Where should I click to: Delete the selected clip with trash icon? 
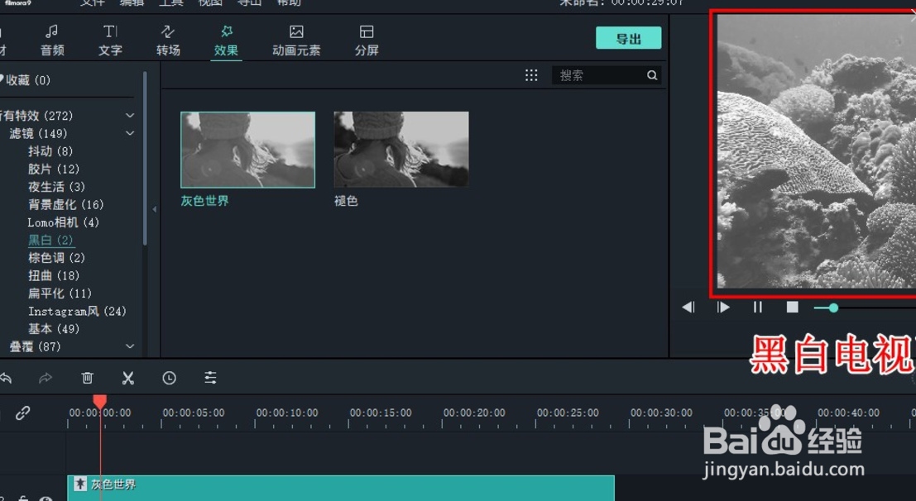coord(87,379)
